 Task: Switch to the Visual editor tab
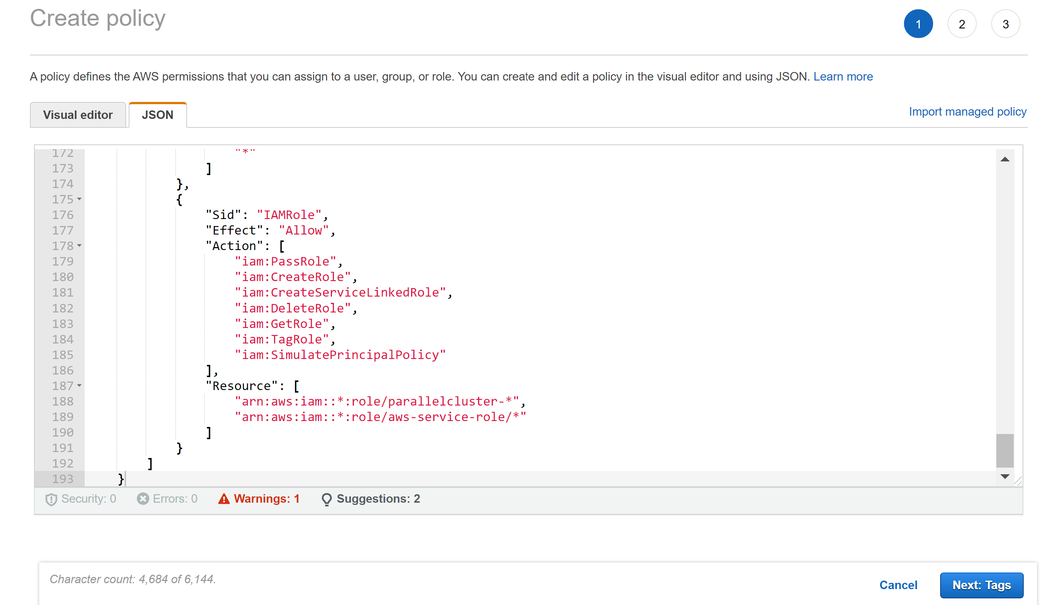(78, 114)
